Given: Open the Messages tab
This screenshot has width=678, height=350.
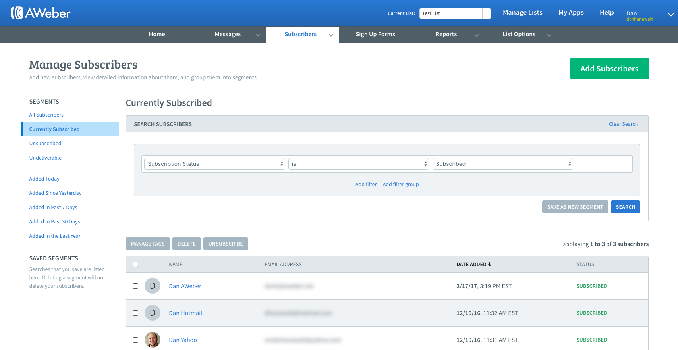Looking at the screenshot, I should [228, 34].
